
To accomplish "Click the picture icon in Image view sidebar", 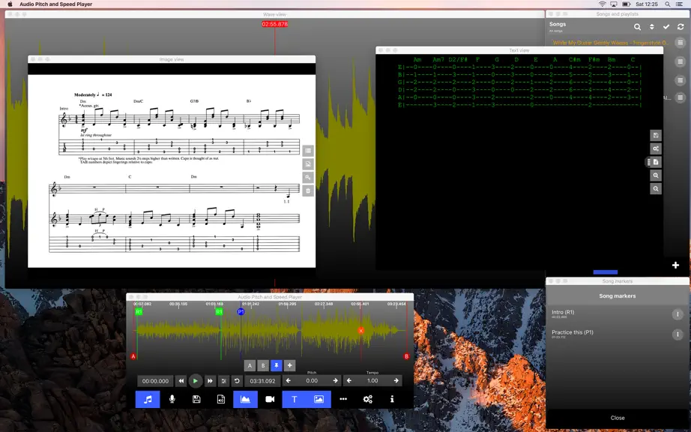I will tap(308, 164).
